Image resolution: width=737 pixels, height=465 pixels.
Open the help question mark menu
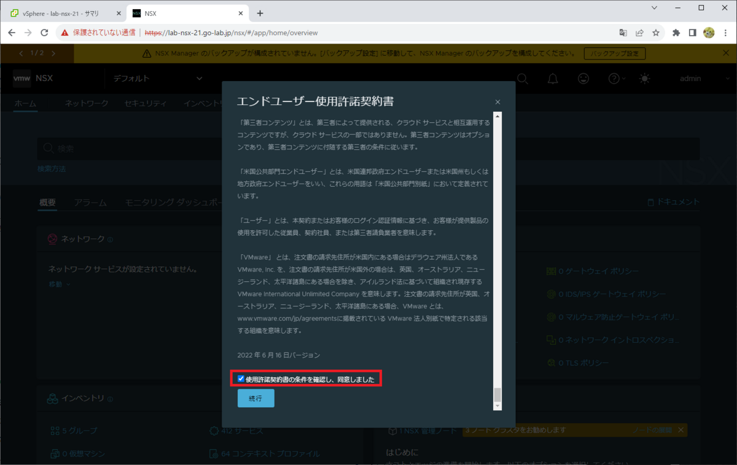point(616,79)
